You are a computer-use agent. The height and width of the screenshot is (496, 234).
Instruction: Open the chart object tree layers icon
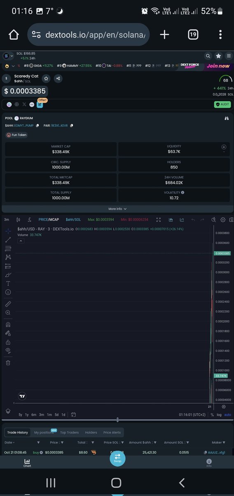click(x=8, y=411)
